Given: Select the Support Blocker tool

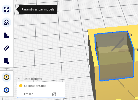Looking at the screenshot, I should (6, 22).
